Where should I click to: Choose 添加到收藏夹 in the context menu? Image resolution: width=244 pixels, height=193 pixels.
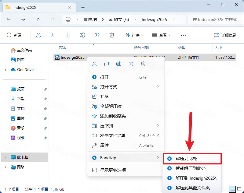coord(126,116)
